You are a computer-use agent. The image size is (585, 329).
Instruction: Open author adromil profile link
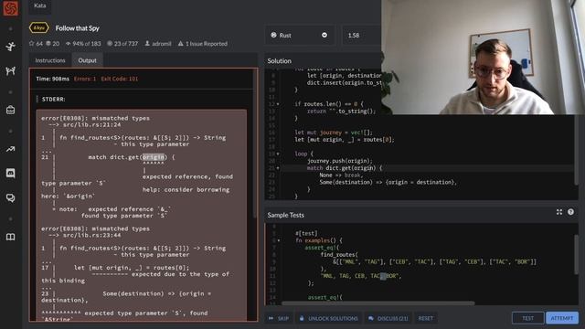coord(158,44)
